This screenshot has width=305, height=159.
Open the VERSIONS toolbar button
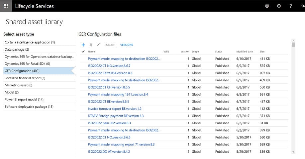127,45
